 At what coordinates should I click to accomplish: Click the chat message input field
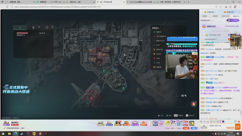pos(221,126)
